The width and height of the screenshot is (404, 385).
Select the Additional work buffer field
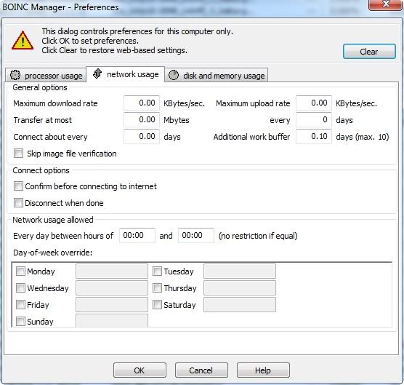pyautogui.click(x=314, y=137)
